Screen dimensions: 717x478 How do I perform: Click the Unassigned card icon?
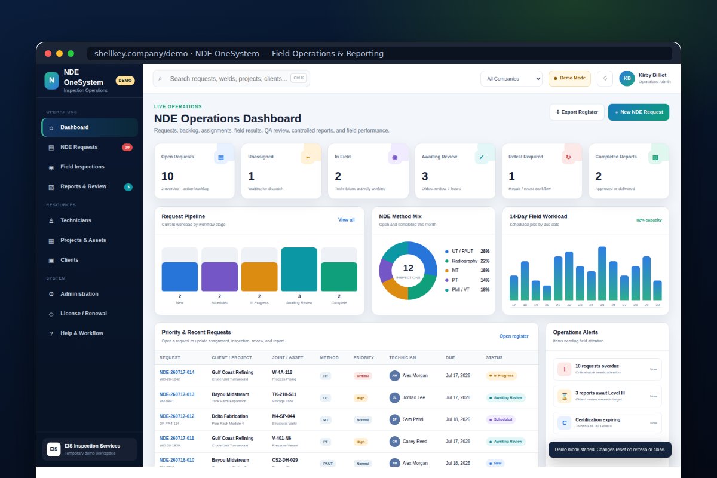click(308, 157)
